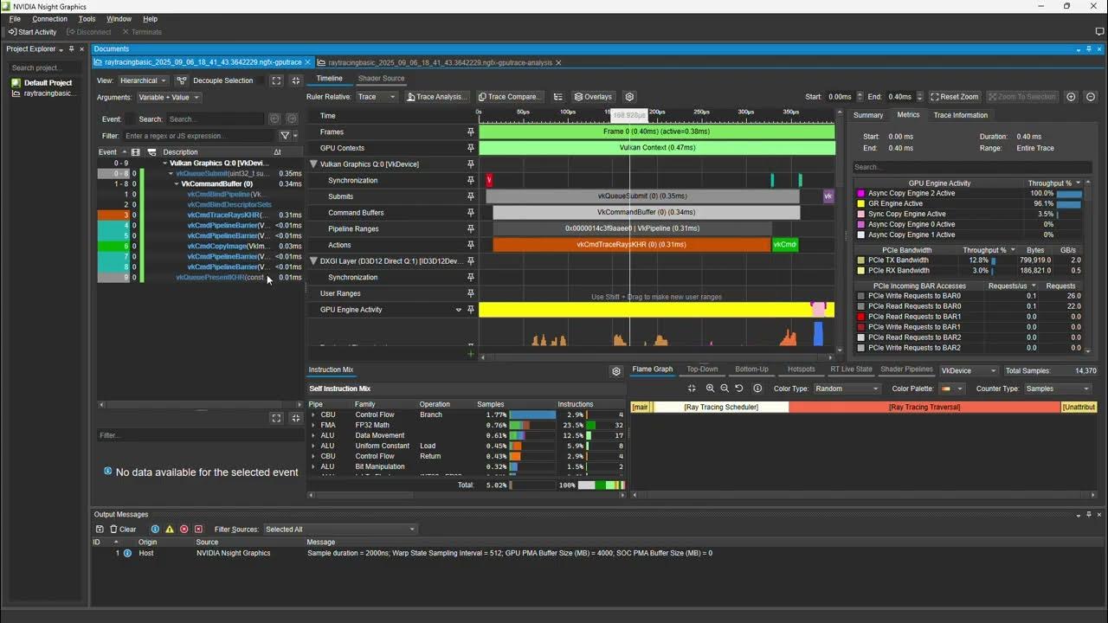
Task: Click the Filter regex expression field
Action: coord(199,136)
